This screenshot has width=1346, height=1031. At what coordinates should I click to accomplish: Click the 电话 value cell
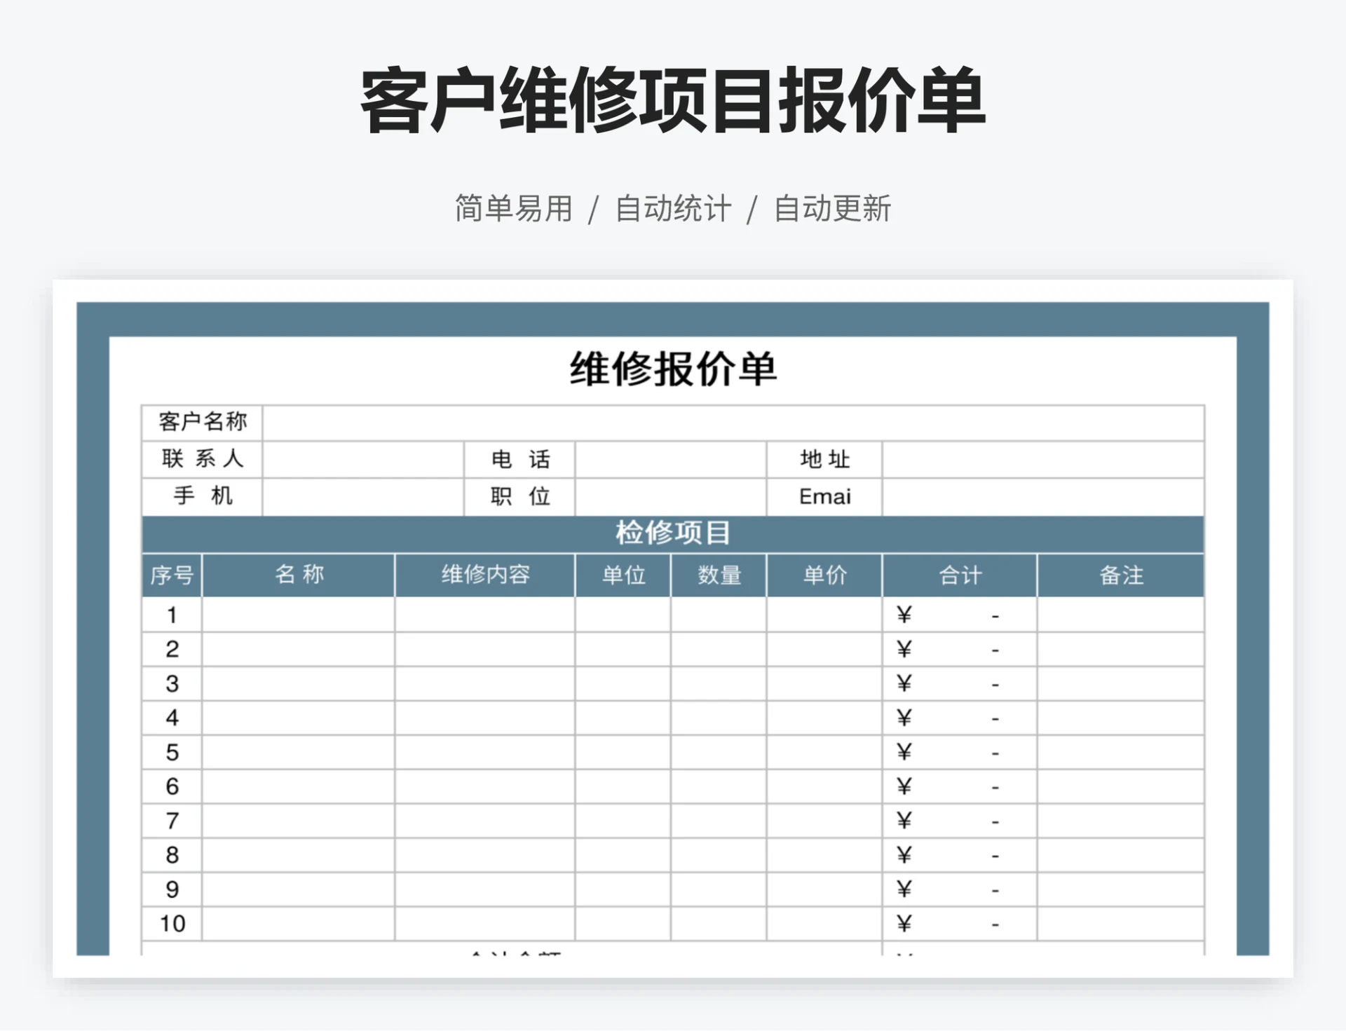tap(670, 460)
